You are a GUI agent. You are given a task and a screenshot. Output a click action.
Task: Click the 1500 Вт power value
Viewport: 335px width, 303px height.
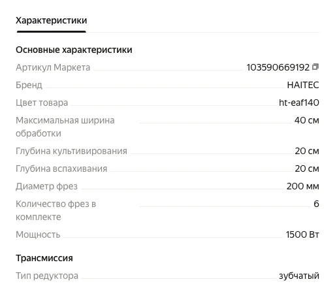point(302,234)
